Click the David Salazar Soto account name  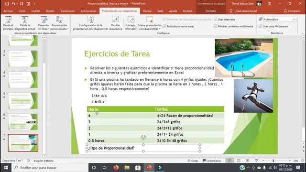243,3
